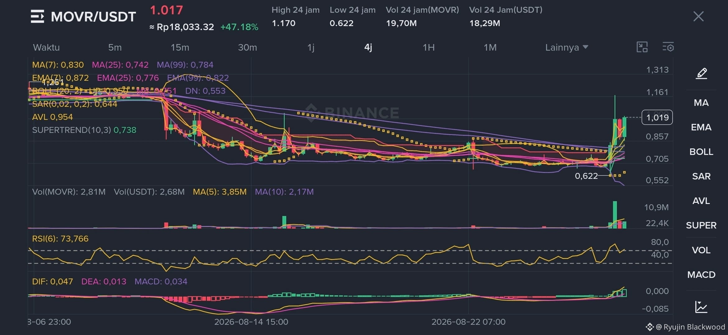The height and width of the screenshot is (335, 728).
Task: Enable the SUPER trend indicator button
Action: pos(701,225)
